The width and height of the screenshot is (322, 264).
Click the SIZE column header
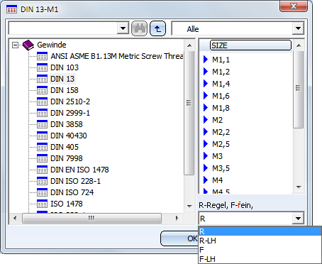point(250,45)
